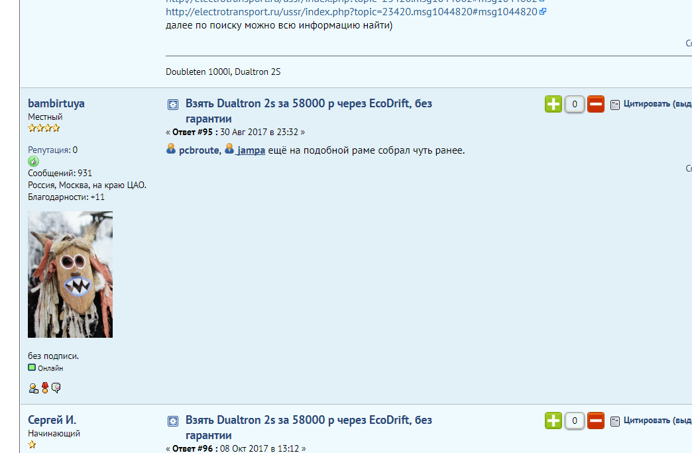Click the red minus on post #96
Viewport: 692px width, 453px height.
tap(595, 421)
